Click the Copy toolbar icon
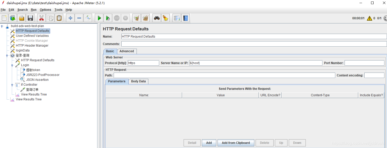This screenshot has height=148, width=387. (x=50, y=18)
